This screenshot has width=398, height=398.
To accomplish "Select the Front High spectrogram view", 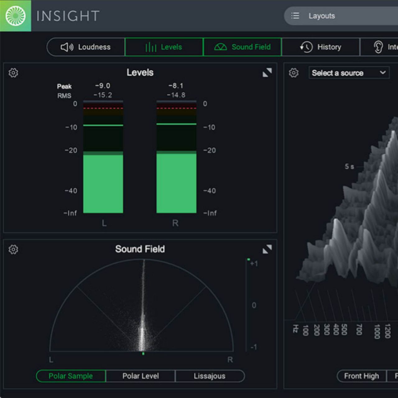I will point(362,376).
